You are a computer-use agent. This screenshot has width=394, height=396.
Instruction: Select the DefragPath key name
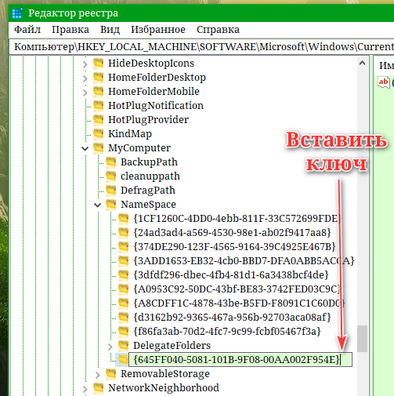tap(148, 191)
